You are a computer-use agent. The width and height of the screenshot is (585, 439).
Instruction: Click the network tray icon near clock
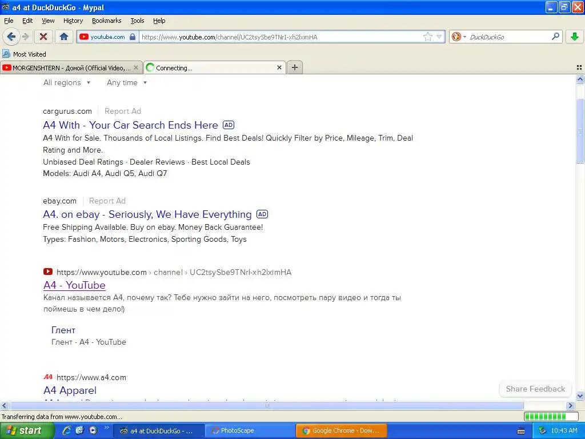click(543, 431)
